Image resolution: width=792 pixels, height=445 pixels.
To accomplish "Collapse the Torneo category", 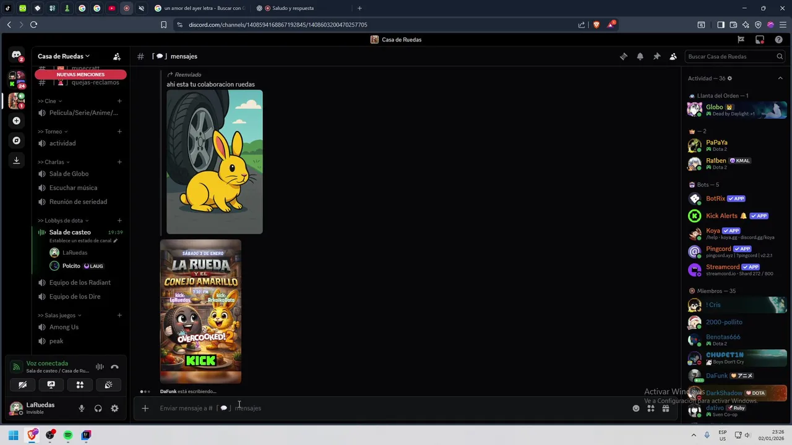I will (x=53, y=132).
